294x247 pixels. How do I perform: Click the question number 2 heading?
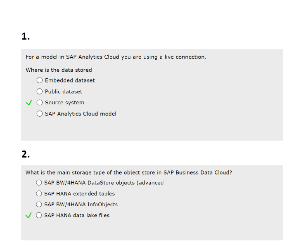(x=26, y=154)
